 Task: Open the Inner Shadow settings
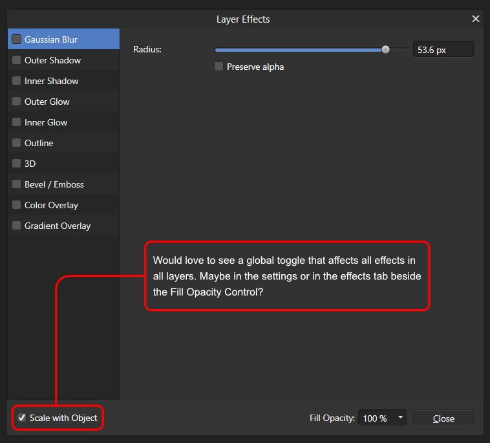[64, 81]
